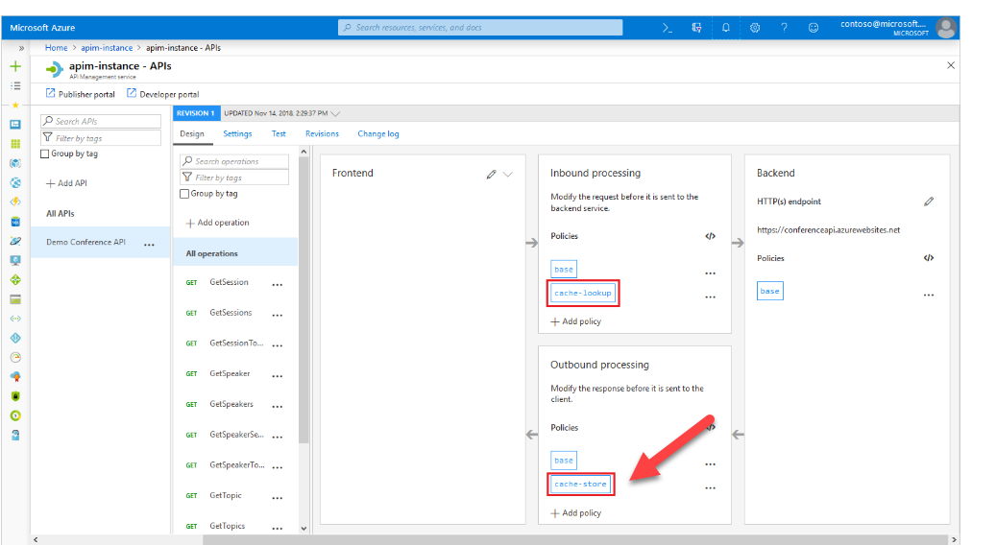Viewport: 996px width, 545px height.
Task: Click the green Create a resource plus icon
Action: click(x=15, y=66)
